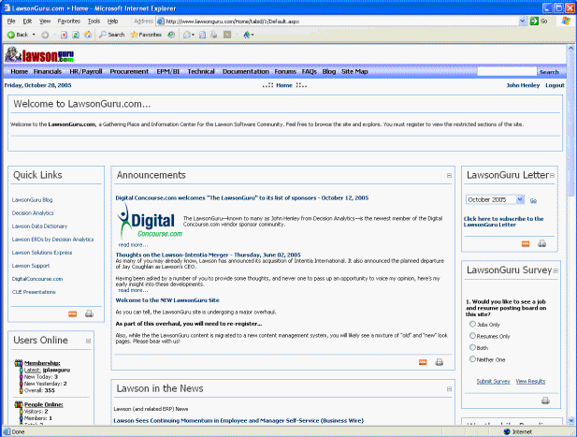Select the Both radio option
Screen dimensions: 577x437
pos(472,347)
